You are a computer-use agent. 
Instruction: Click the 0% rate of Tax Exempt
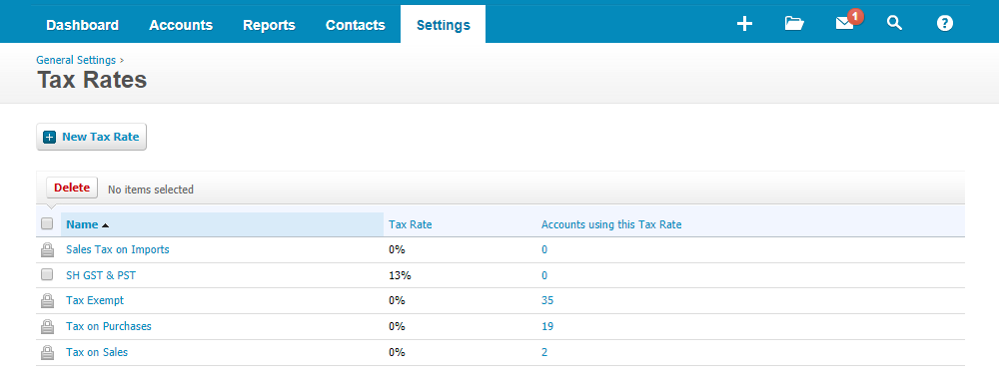[x=397, y=300]
